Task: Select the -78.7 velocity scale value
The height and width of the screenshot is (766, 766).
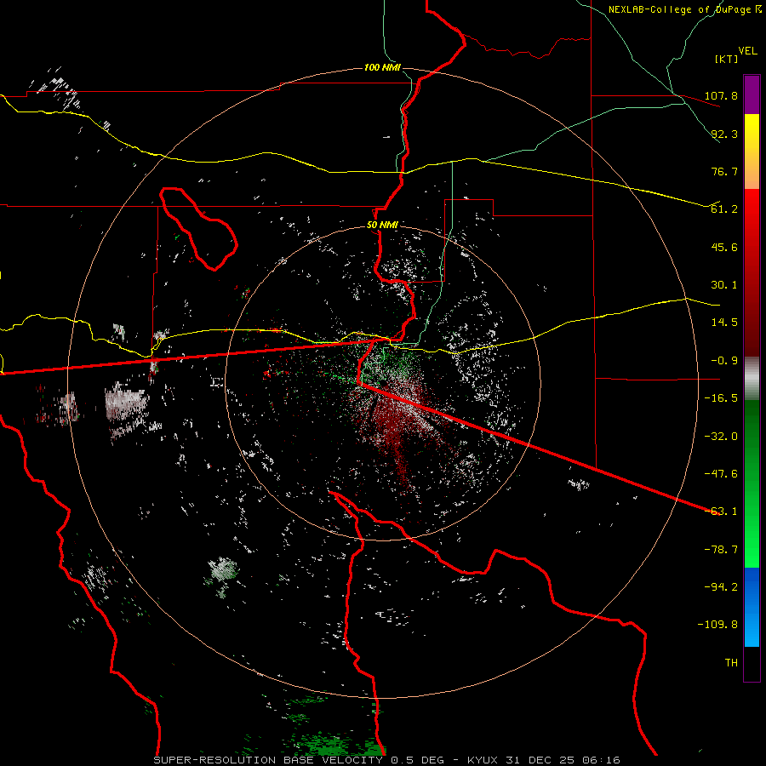Action: 722,550
